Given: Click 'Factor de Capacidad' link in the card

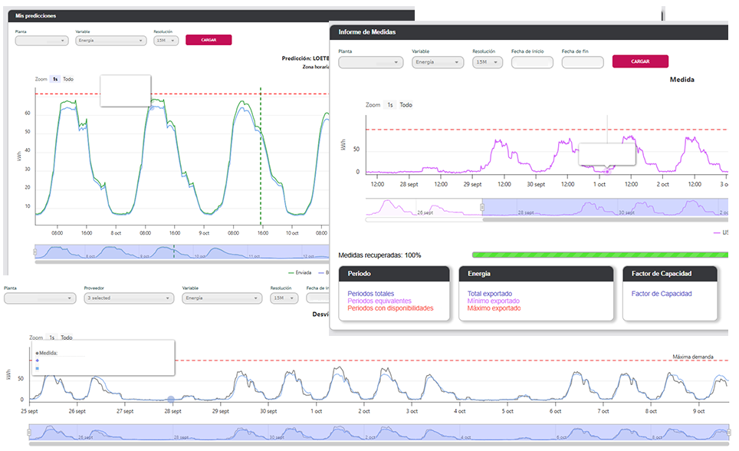Looking at the screenshot, I should [661, 294].
